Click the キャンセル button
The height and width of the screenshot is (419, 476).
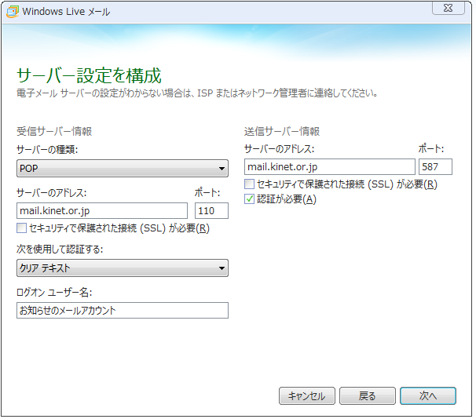(x=309, y=398)
